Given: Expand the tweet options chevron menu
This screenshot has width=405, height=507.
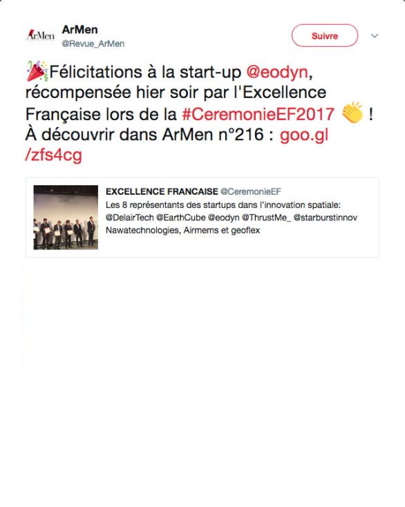Looking at the screenshot, I should [x=375, y=35].
